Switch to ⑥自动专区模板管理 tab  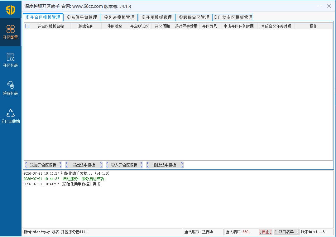233,17
